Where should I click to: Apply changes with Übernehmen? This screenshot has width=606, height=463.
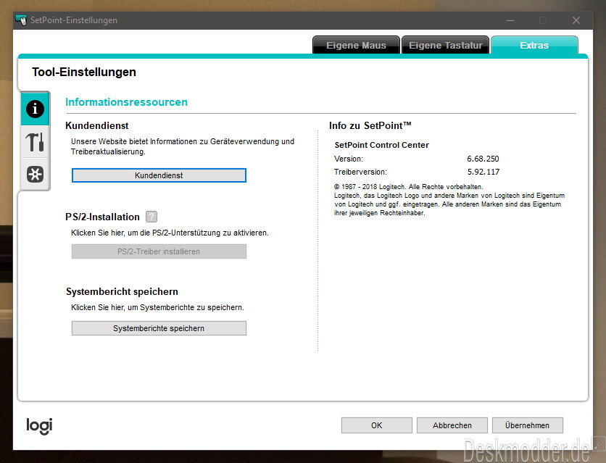pos(527,425)
